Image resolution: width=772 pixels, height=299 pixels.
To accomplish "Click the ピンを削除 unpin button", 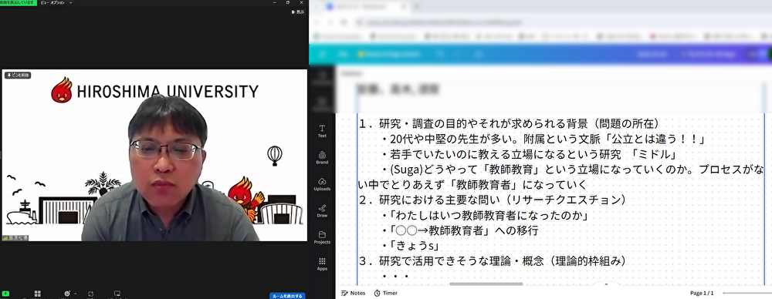I will pos(18,76).
